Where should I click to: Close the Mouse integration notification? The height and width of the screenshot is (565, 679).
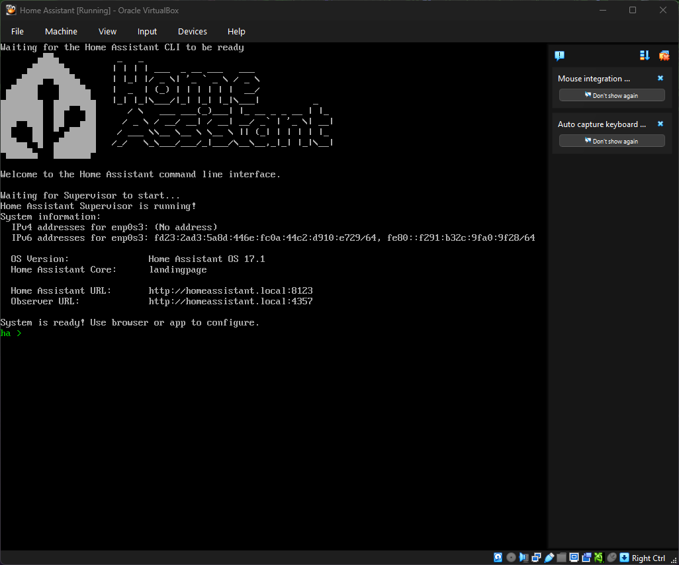pyautogui.click(x=660, y=78)
